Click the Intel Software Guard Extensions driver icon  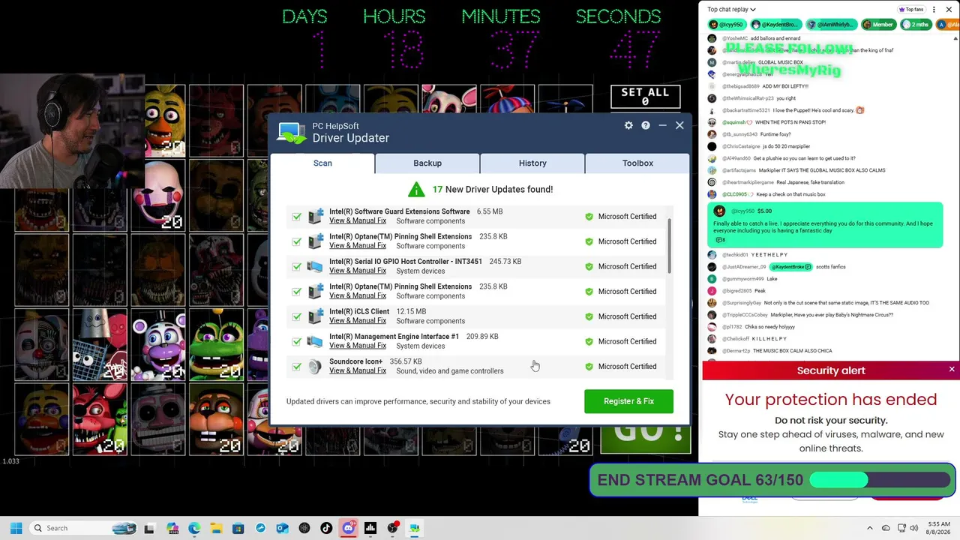click(315, 216)
